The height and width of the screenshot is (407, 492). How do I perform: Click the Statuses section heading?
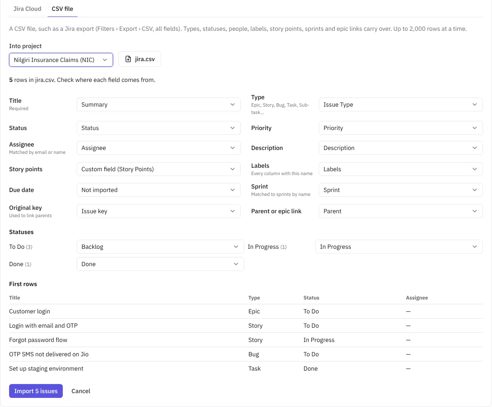tap(21, 232)
